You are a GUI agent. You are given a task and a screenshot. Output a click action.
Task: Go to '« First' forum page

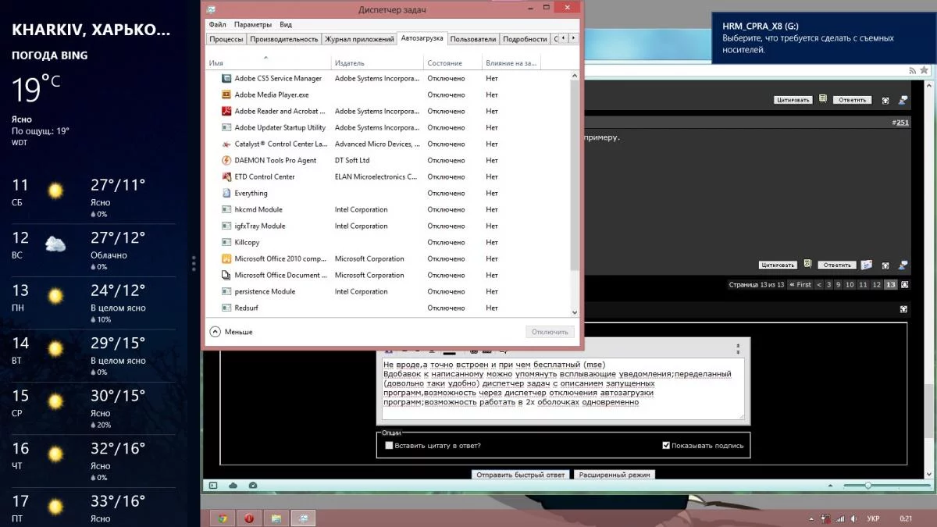point(800,285)
